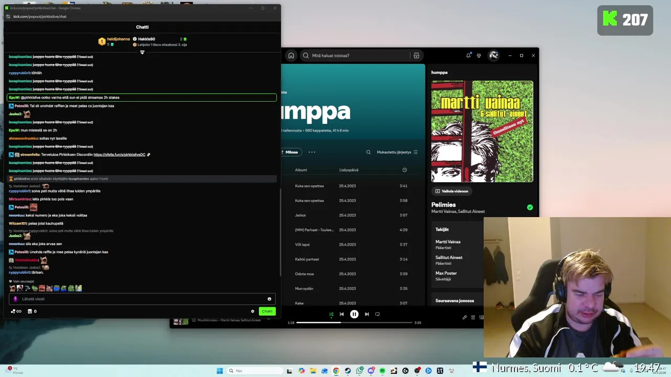Open Kick chat settings gear
671x377 pixels.
[253, 312]
